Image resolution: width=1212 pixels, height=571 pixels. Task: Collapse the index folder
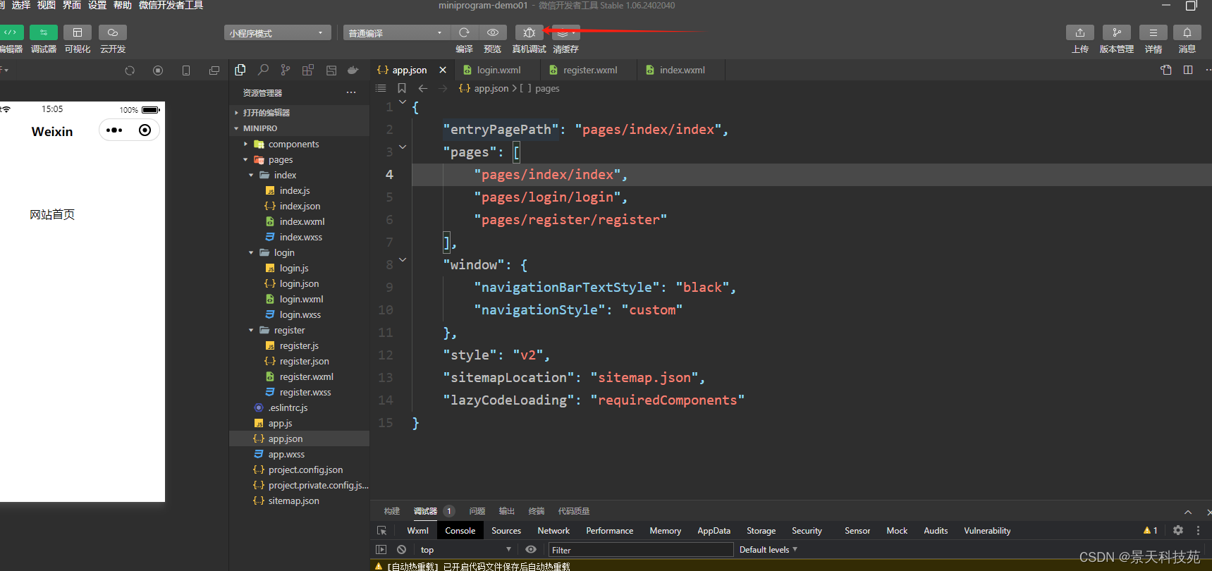pyautogui.click(x=300, y=175)
